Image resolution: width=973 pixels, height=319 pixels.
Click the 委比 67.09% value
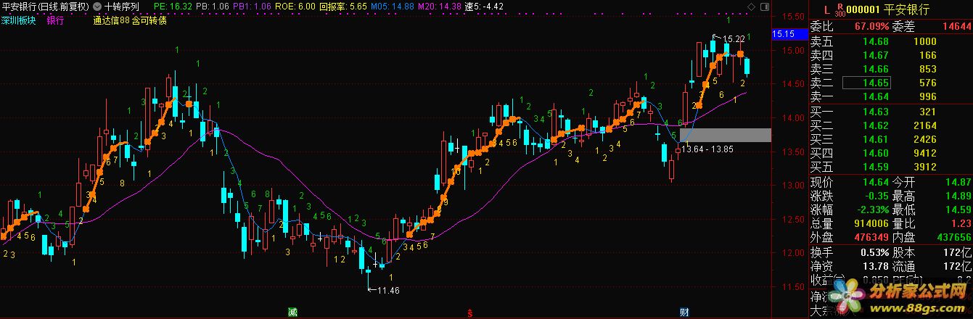click(x=871, y=26)
